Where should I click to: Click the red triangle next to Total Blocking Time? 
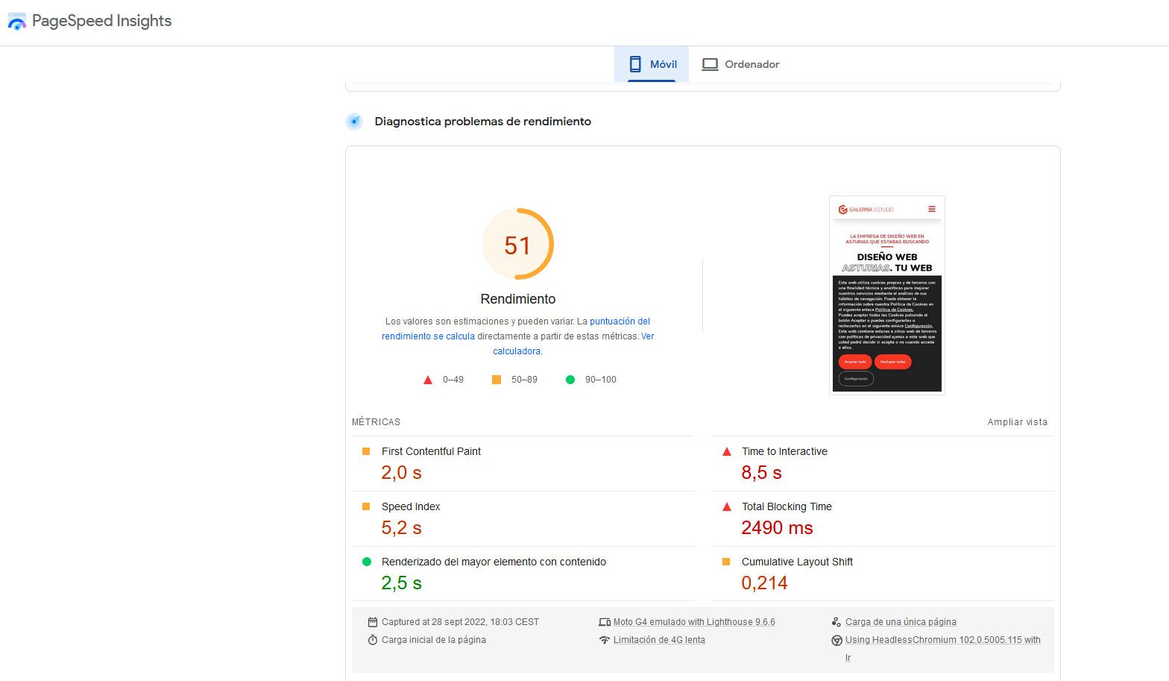(727, 506)
